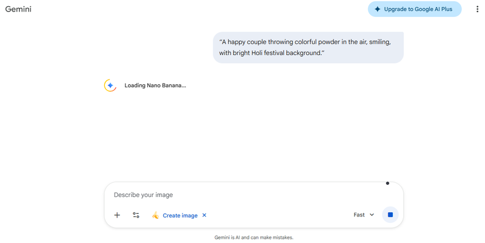
Task: Open the Tools sliders icon
Action: pyautogui.click(x=136, y=215)
